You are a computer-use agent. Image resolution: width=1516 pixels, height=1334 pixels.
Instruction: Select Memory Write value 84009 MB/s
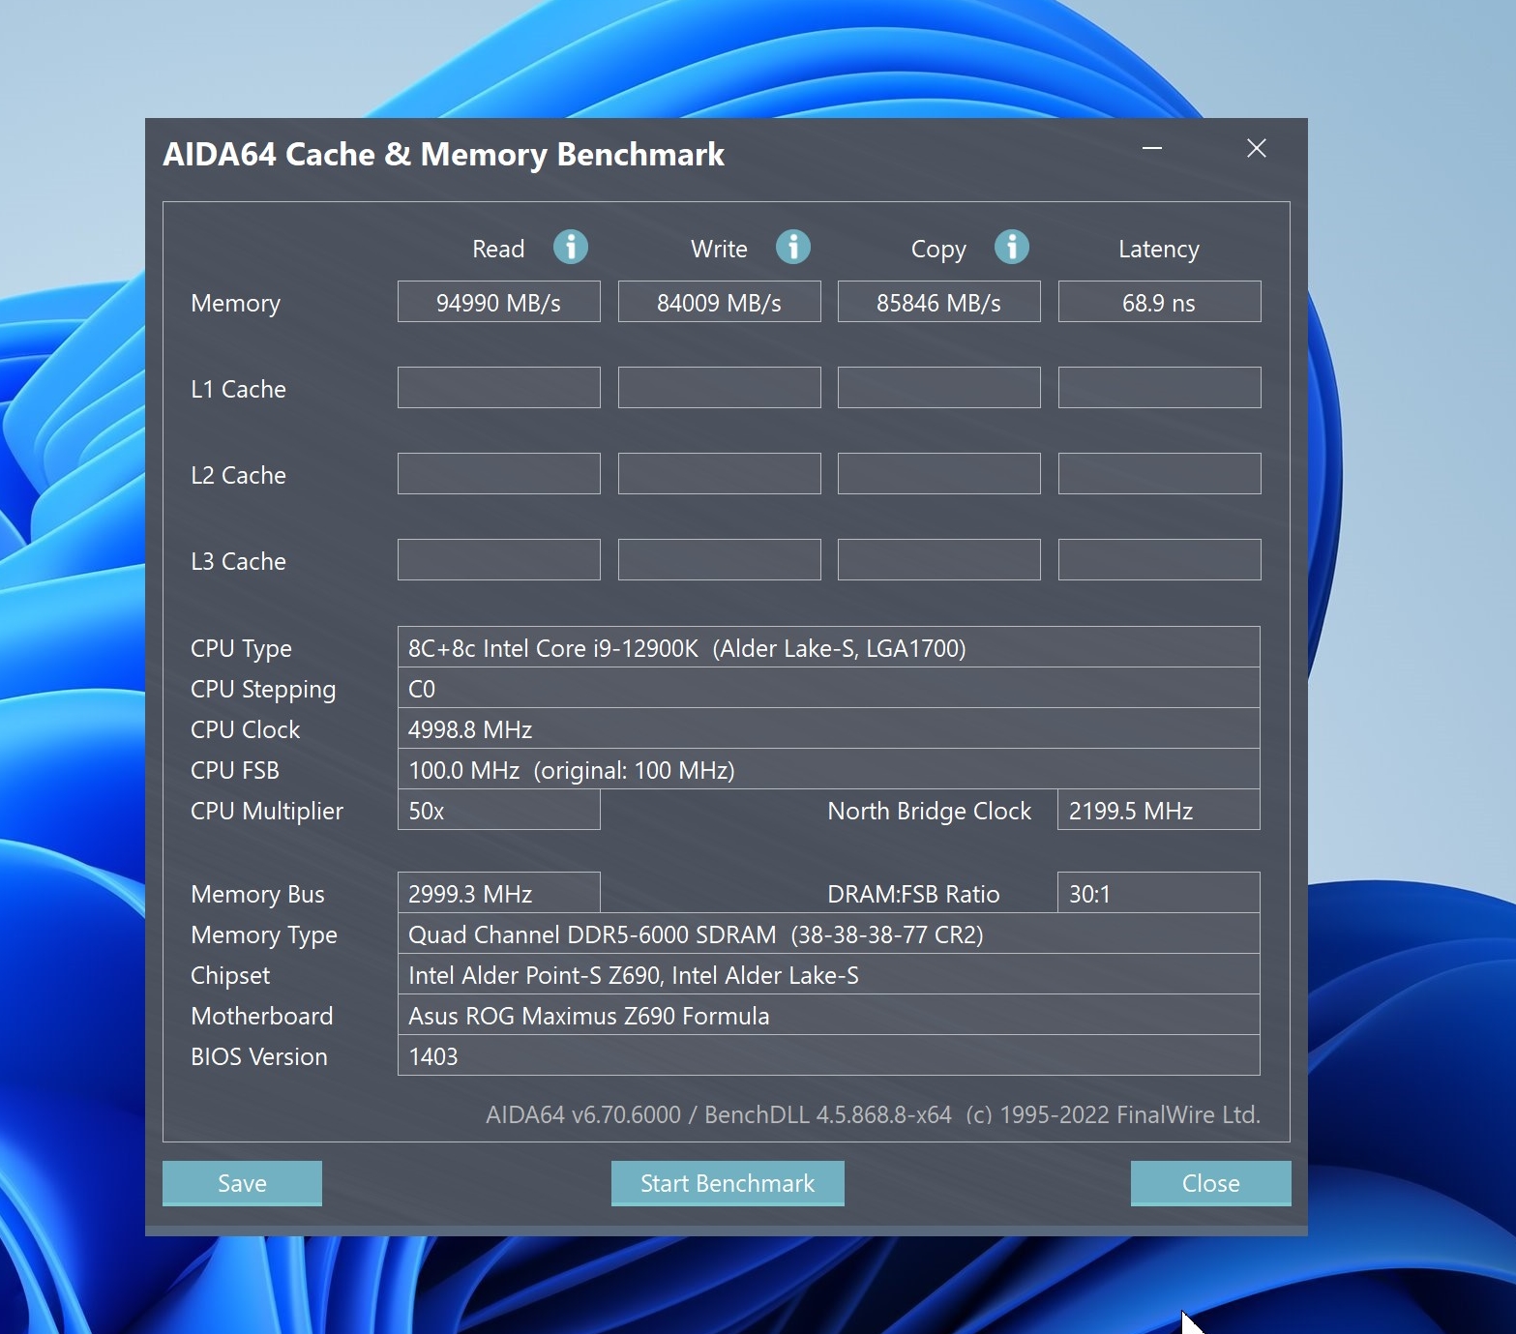(719, 302)
